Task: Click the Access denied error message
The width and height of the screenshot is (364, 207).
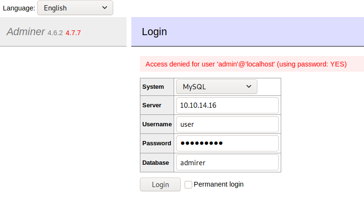Action: tap(246, 64)
